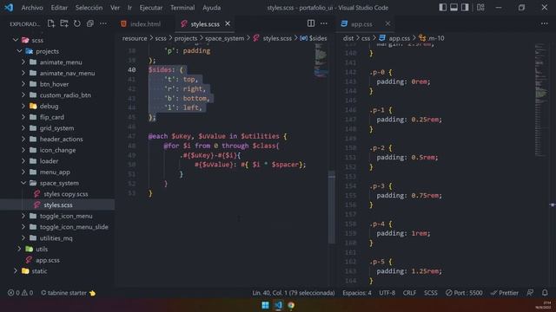Split the styles.scss editor to the right
This screenshot has height=312, width=556.
coord(311,23)
